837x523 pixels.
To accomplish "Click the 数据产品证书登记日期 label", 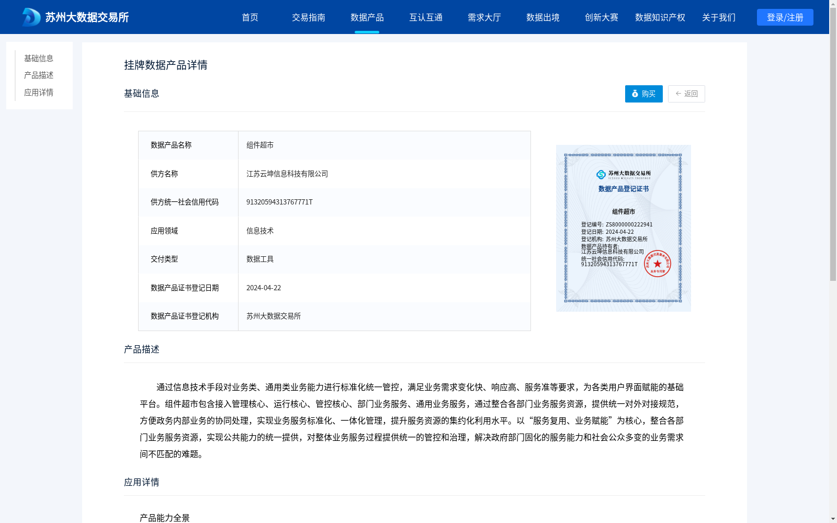I will (x=185, y=288).
